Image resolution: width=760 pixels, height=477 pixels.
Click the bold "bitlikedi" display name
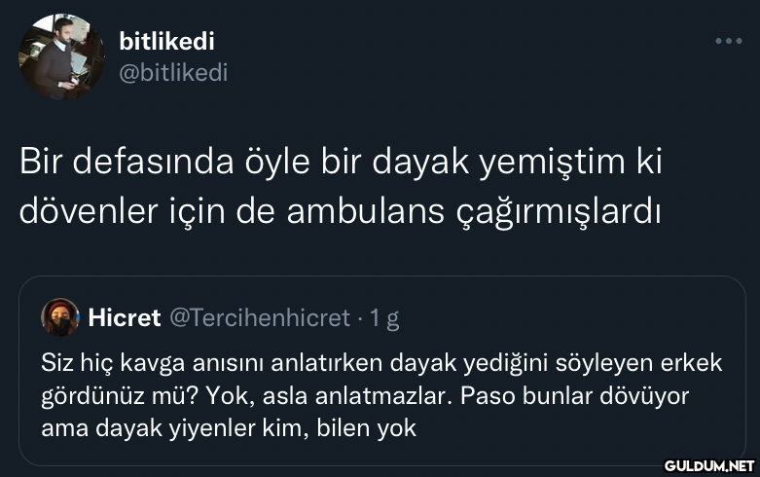[x=166, y=41]
